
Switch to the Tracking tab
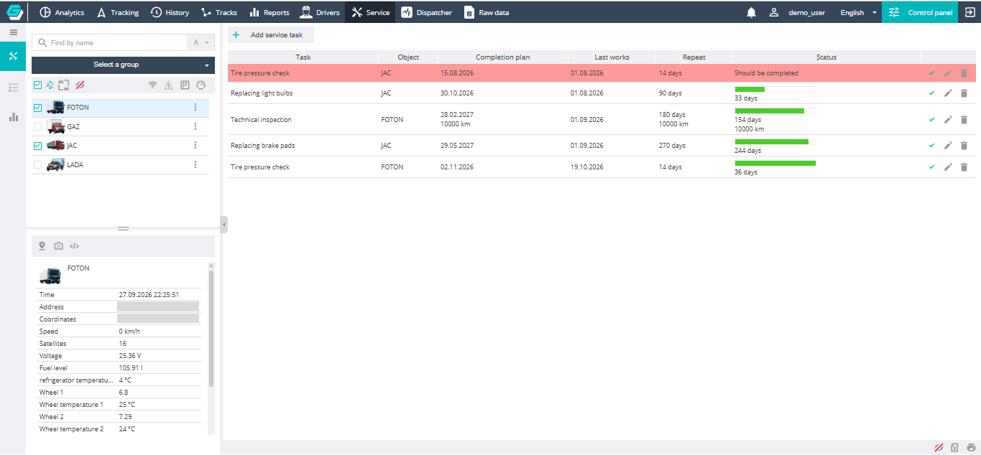tap(117, 12)
